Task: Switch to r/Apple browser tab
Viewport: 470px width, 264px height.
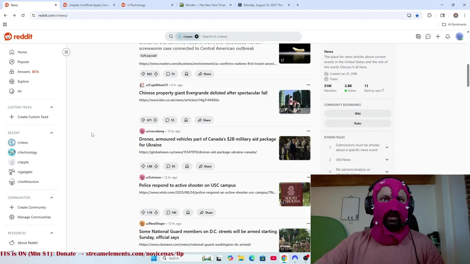Action: point(89,5)
